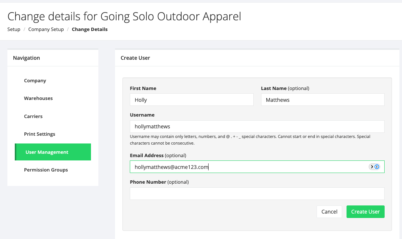Open Print Settings in navigation
402x239 pixels.
(x=40, y=134)
